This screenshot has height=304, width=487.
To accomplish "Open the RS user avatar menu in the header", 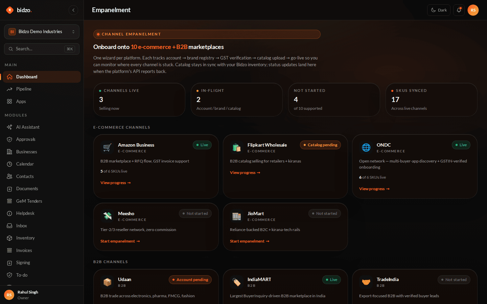I will coord(473,10).
